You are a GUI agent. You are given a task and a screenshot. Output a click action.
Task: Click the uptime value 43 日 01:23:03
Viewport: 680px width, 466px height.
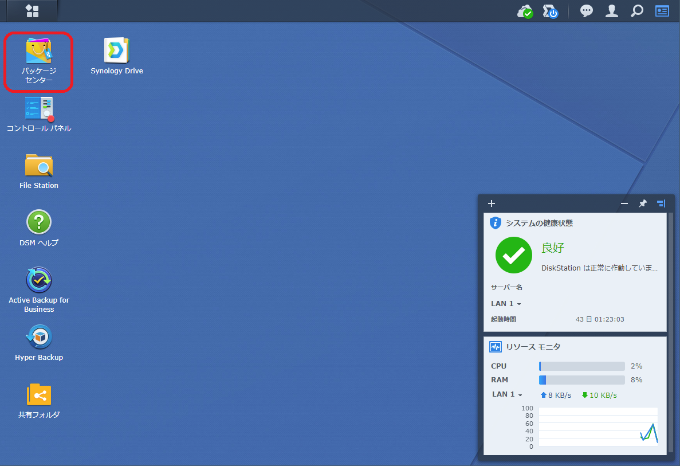[600, 319]
